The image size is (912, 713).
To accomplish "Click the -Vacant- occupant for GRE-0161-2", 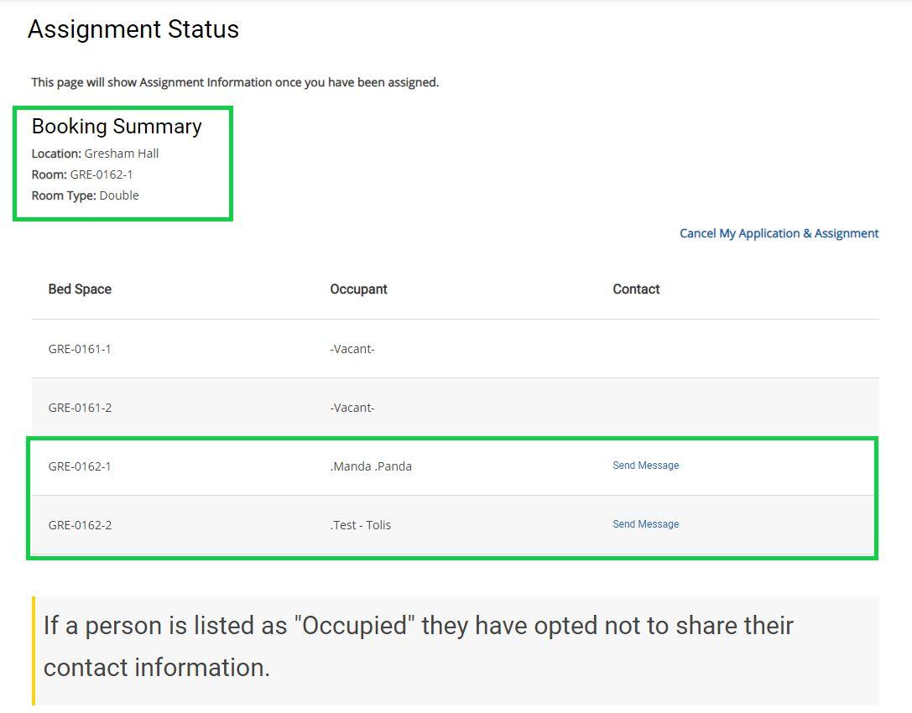I will coord(352,408).
